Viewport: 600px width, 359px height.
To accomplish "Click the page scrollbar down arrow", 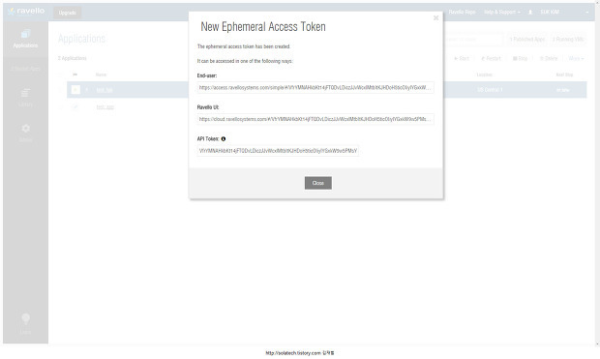I will coord(598,344).
